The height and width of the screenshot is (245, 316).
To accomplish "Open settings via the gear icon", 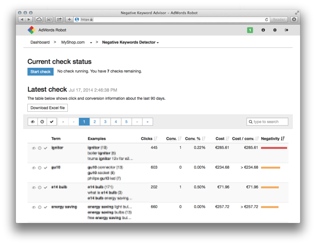I will [275, 30].
